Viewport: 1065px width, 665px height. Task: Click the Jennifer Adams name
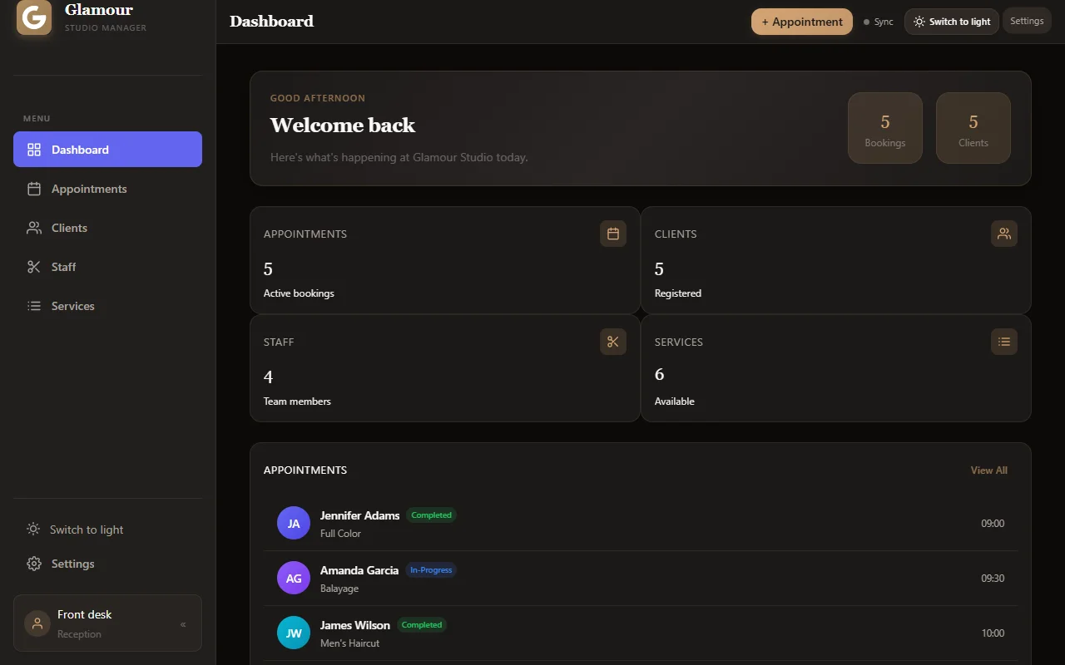pos(360,515)
